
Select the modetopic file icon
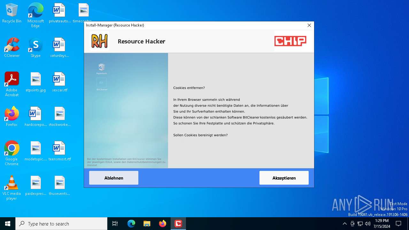(35, 151)
